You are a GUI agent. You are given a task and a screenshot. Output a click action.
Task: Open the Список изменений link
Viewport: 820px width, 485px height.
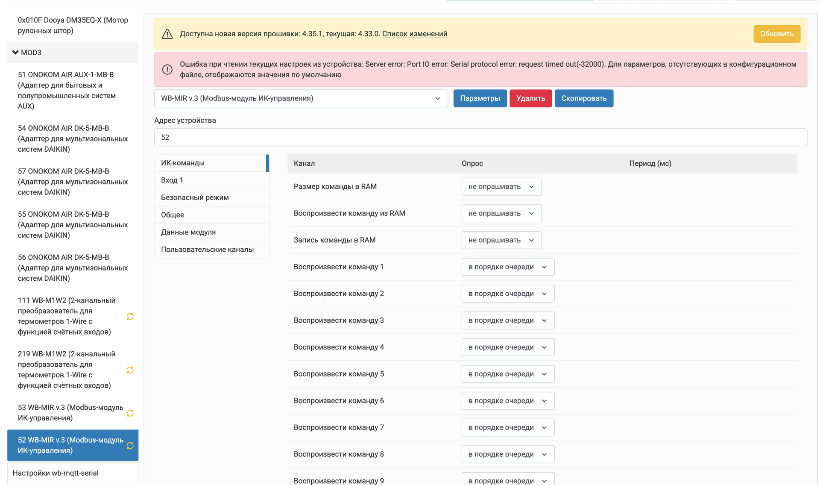tap(415, 34)
